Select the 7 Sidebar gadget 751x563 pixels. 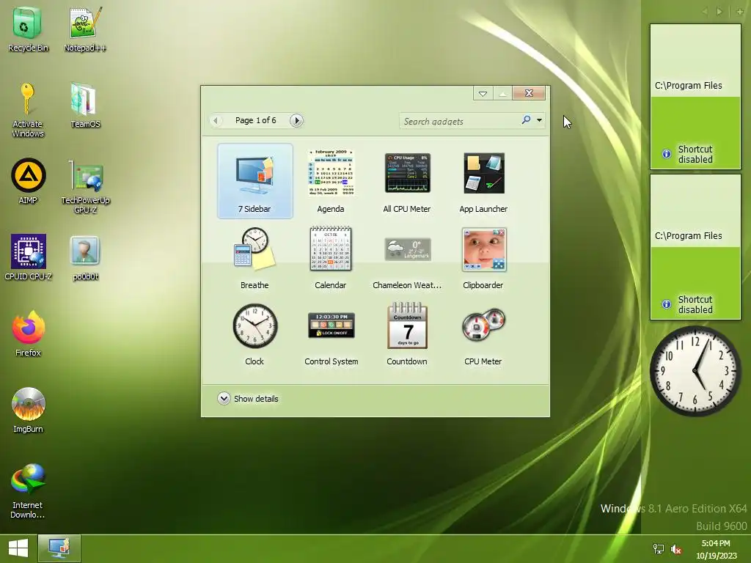click(x=254, y=181)
